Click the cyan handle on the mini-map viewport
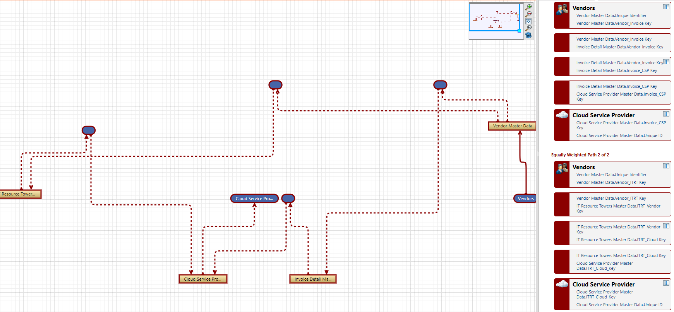The width and height of the screenshot is (674, 312). point(519,31)
